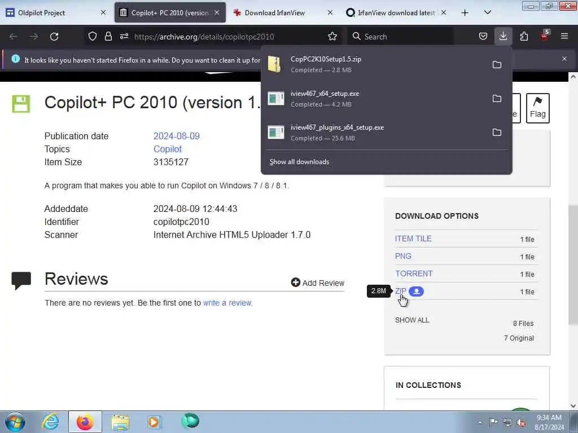Click the Add Review text
The width and height of the screenshot is (578, 433).
click(x=323, y=283)
